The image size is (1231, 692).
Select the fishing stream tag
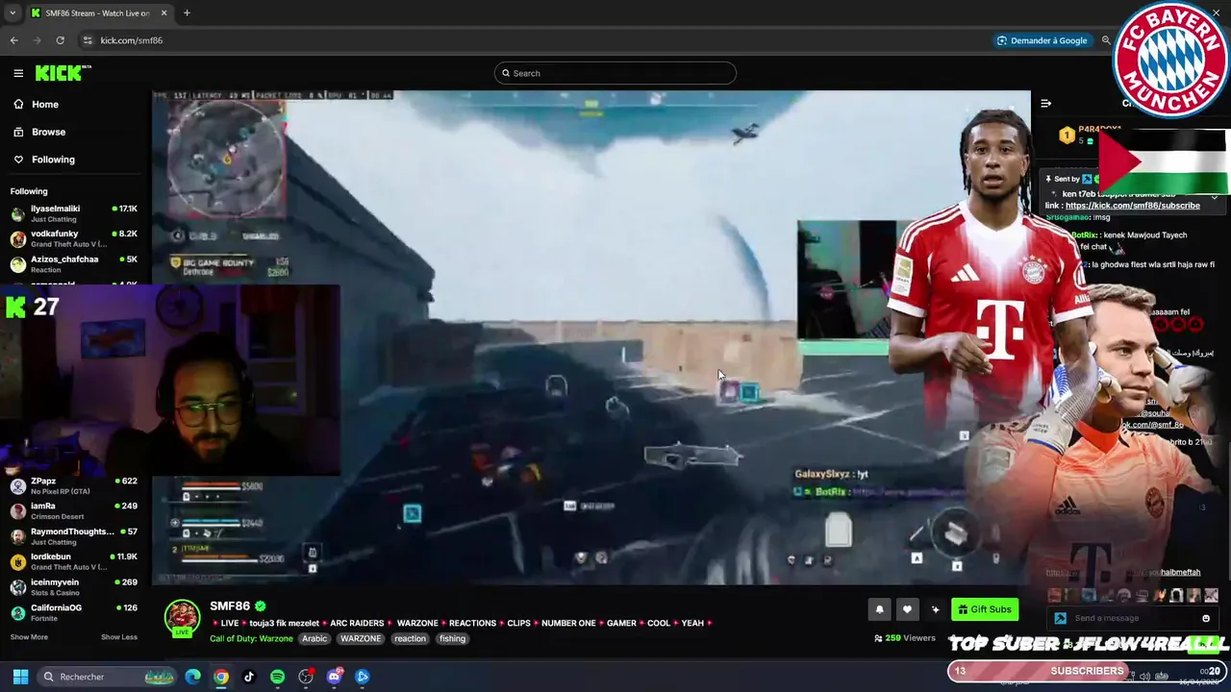tap(452, 638)
